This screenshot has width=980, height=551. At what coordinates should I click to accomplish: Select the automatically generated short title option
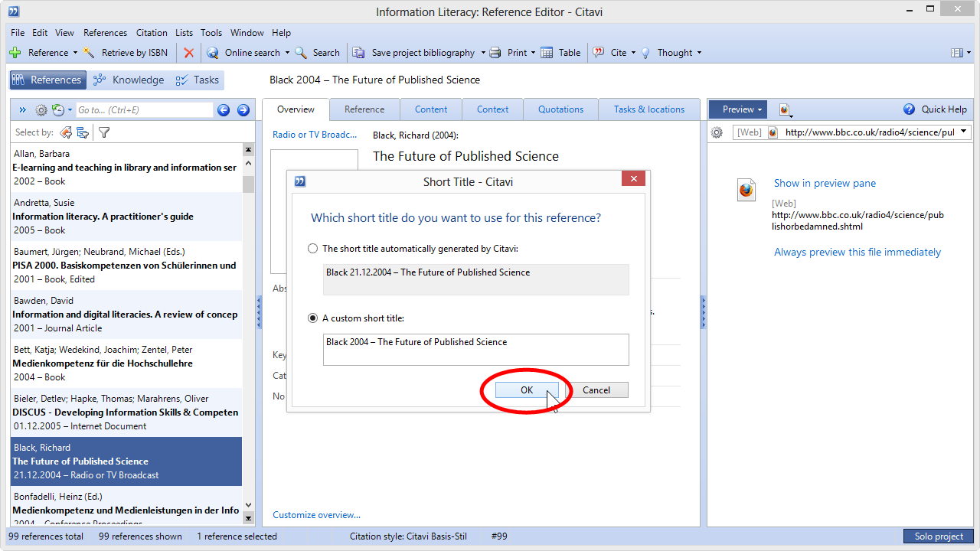point(312,249)
